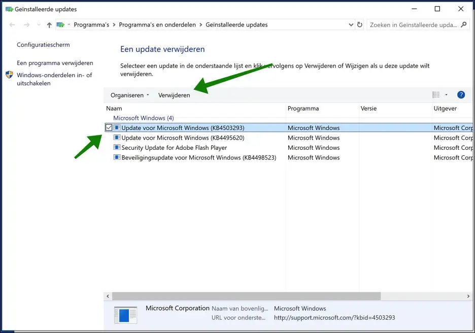
Task: Click the Forward navigation arrow
Action: (x=27, y=25)
